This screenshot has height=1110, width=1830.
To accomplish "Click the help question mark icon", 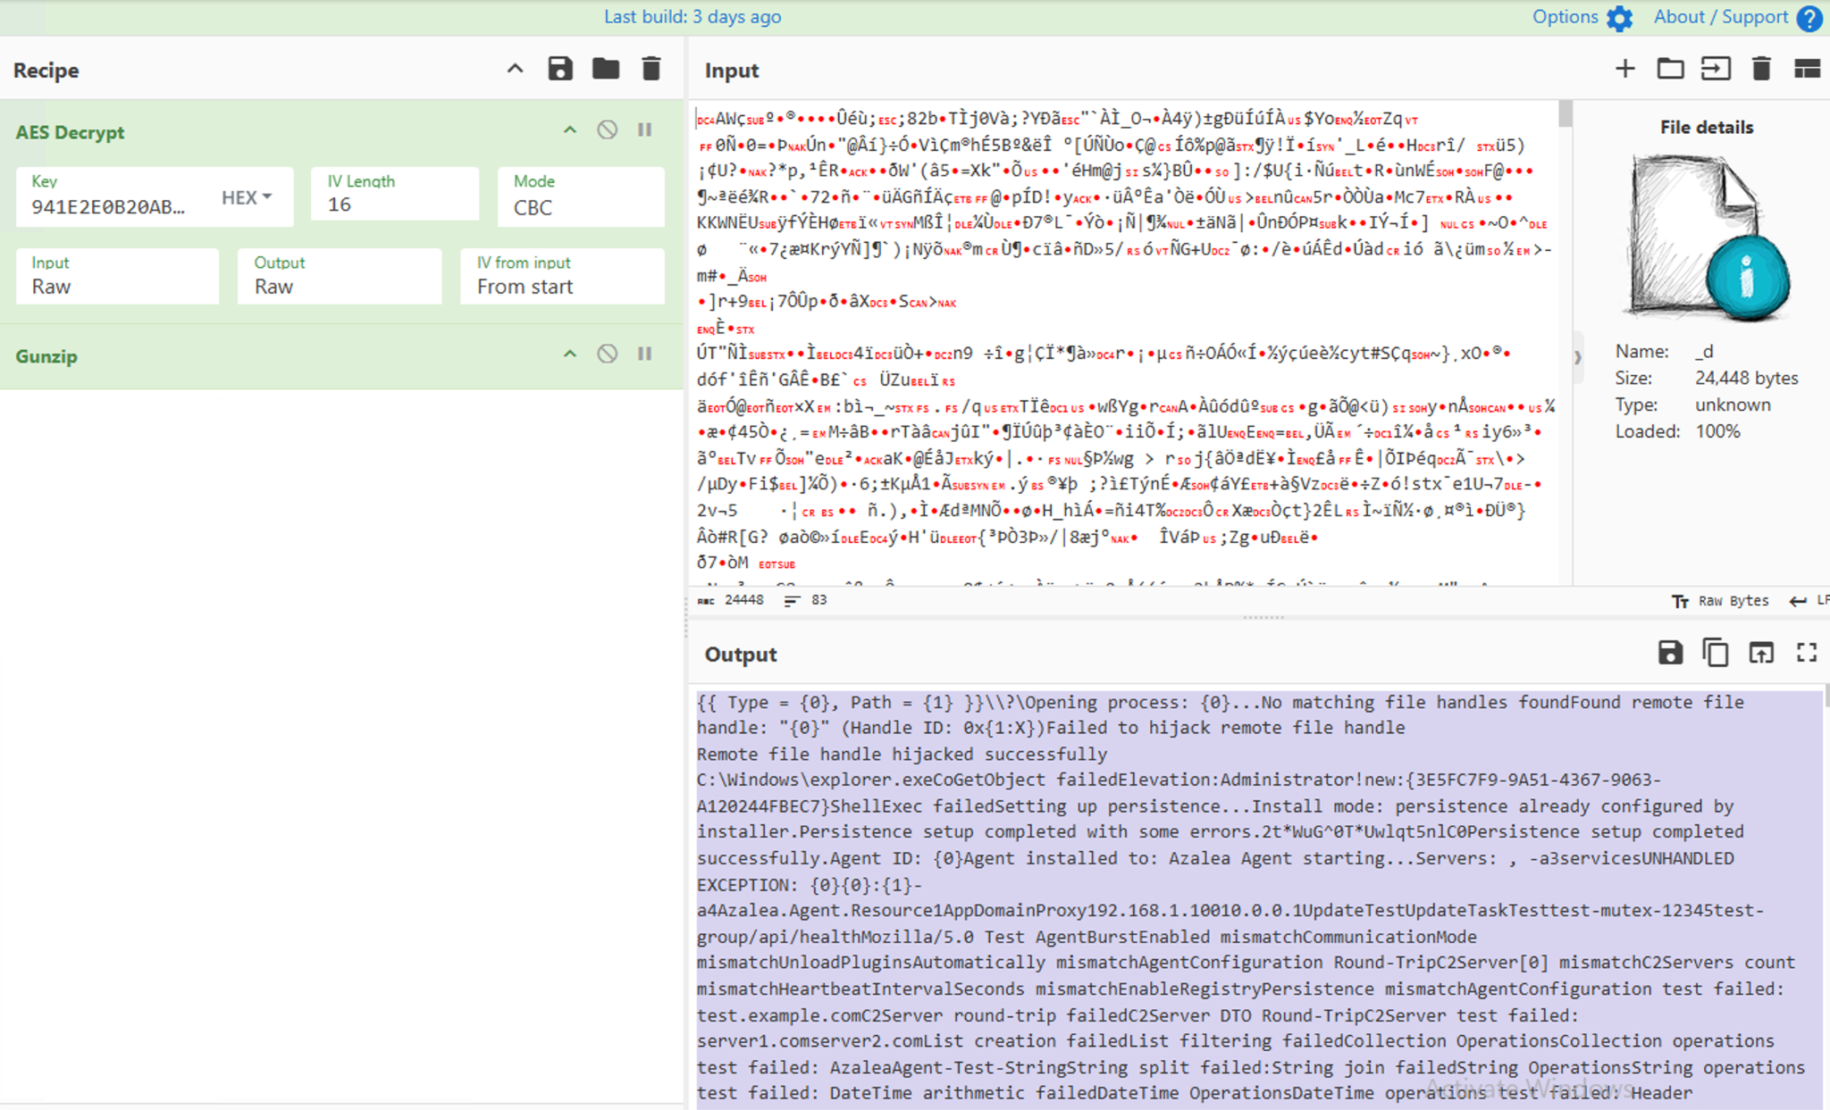I will point(1809,18).
